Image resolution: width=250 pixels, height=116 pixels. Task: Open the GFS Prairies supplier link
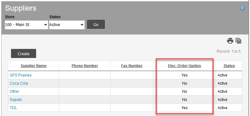[21, 75]
